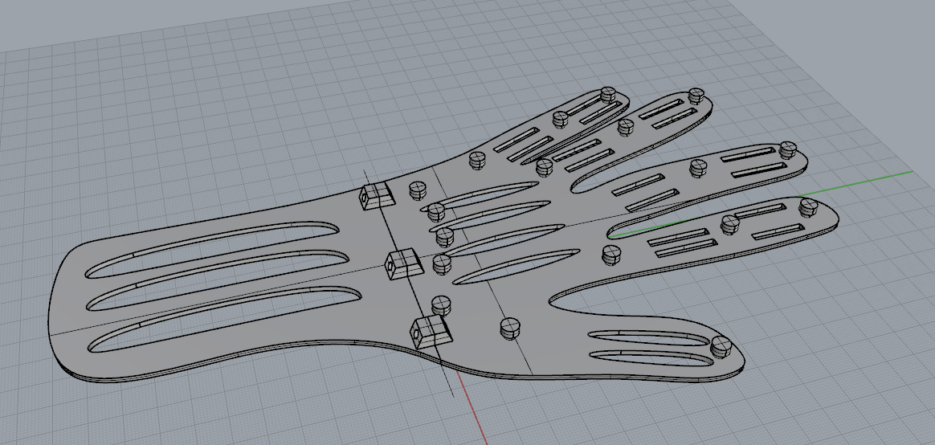
Task: Pick the screw at the ring finger tip
Action: [696, 95]
